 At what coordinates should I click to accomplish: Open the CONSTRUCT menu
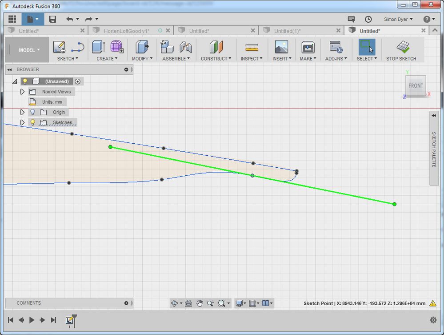point(216,58)
